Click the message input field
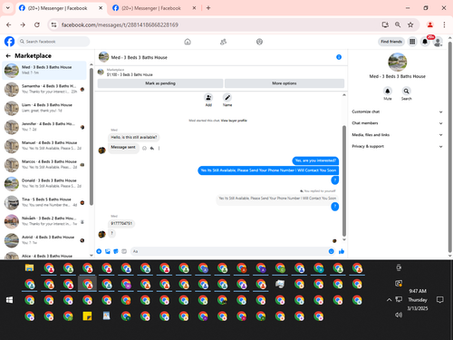 [233, 251]
